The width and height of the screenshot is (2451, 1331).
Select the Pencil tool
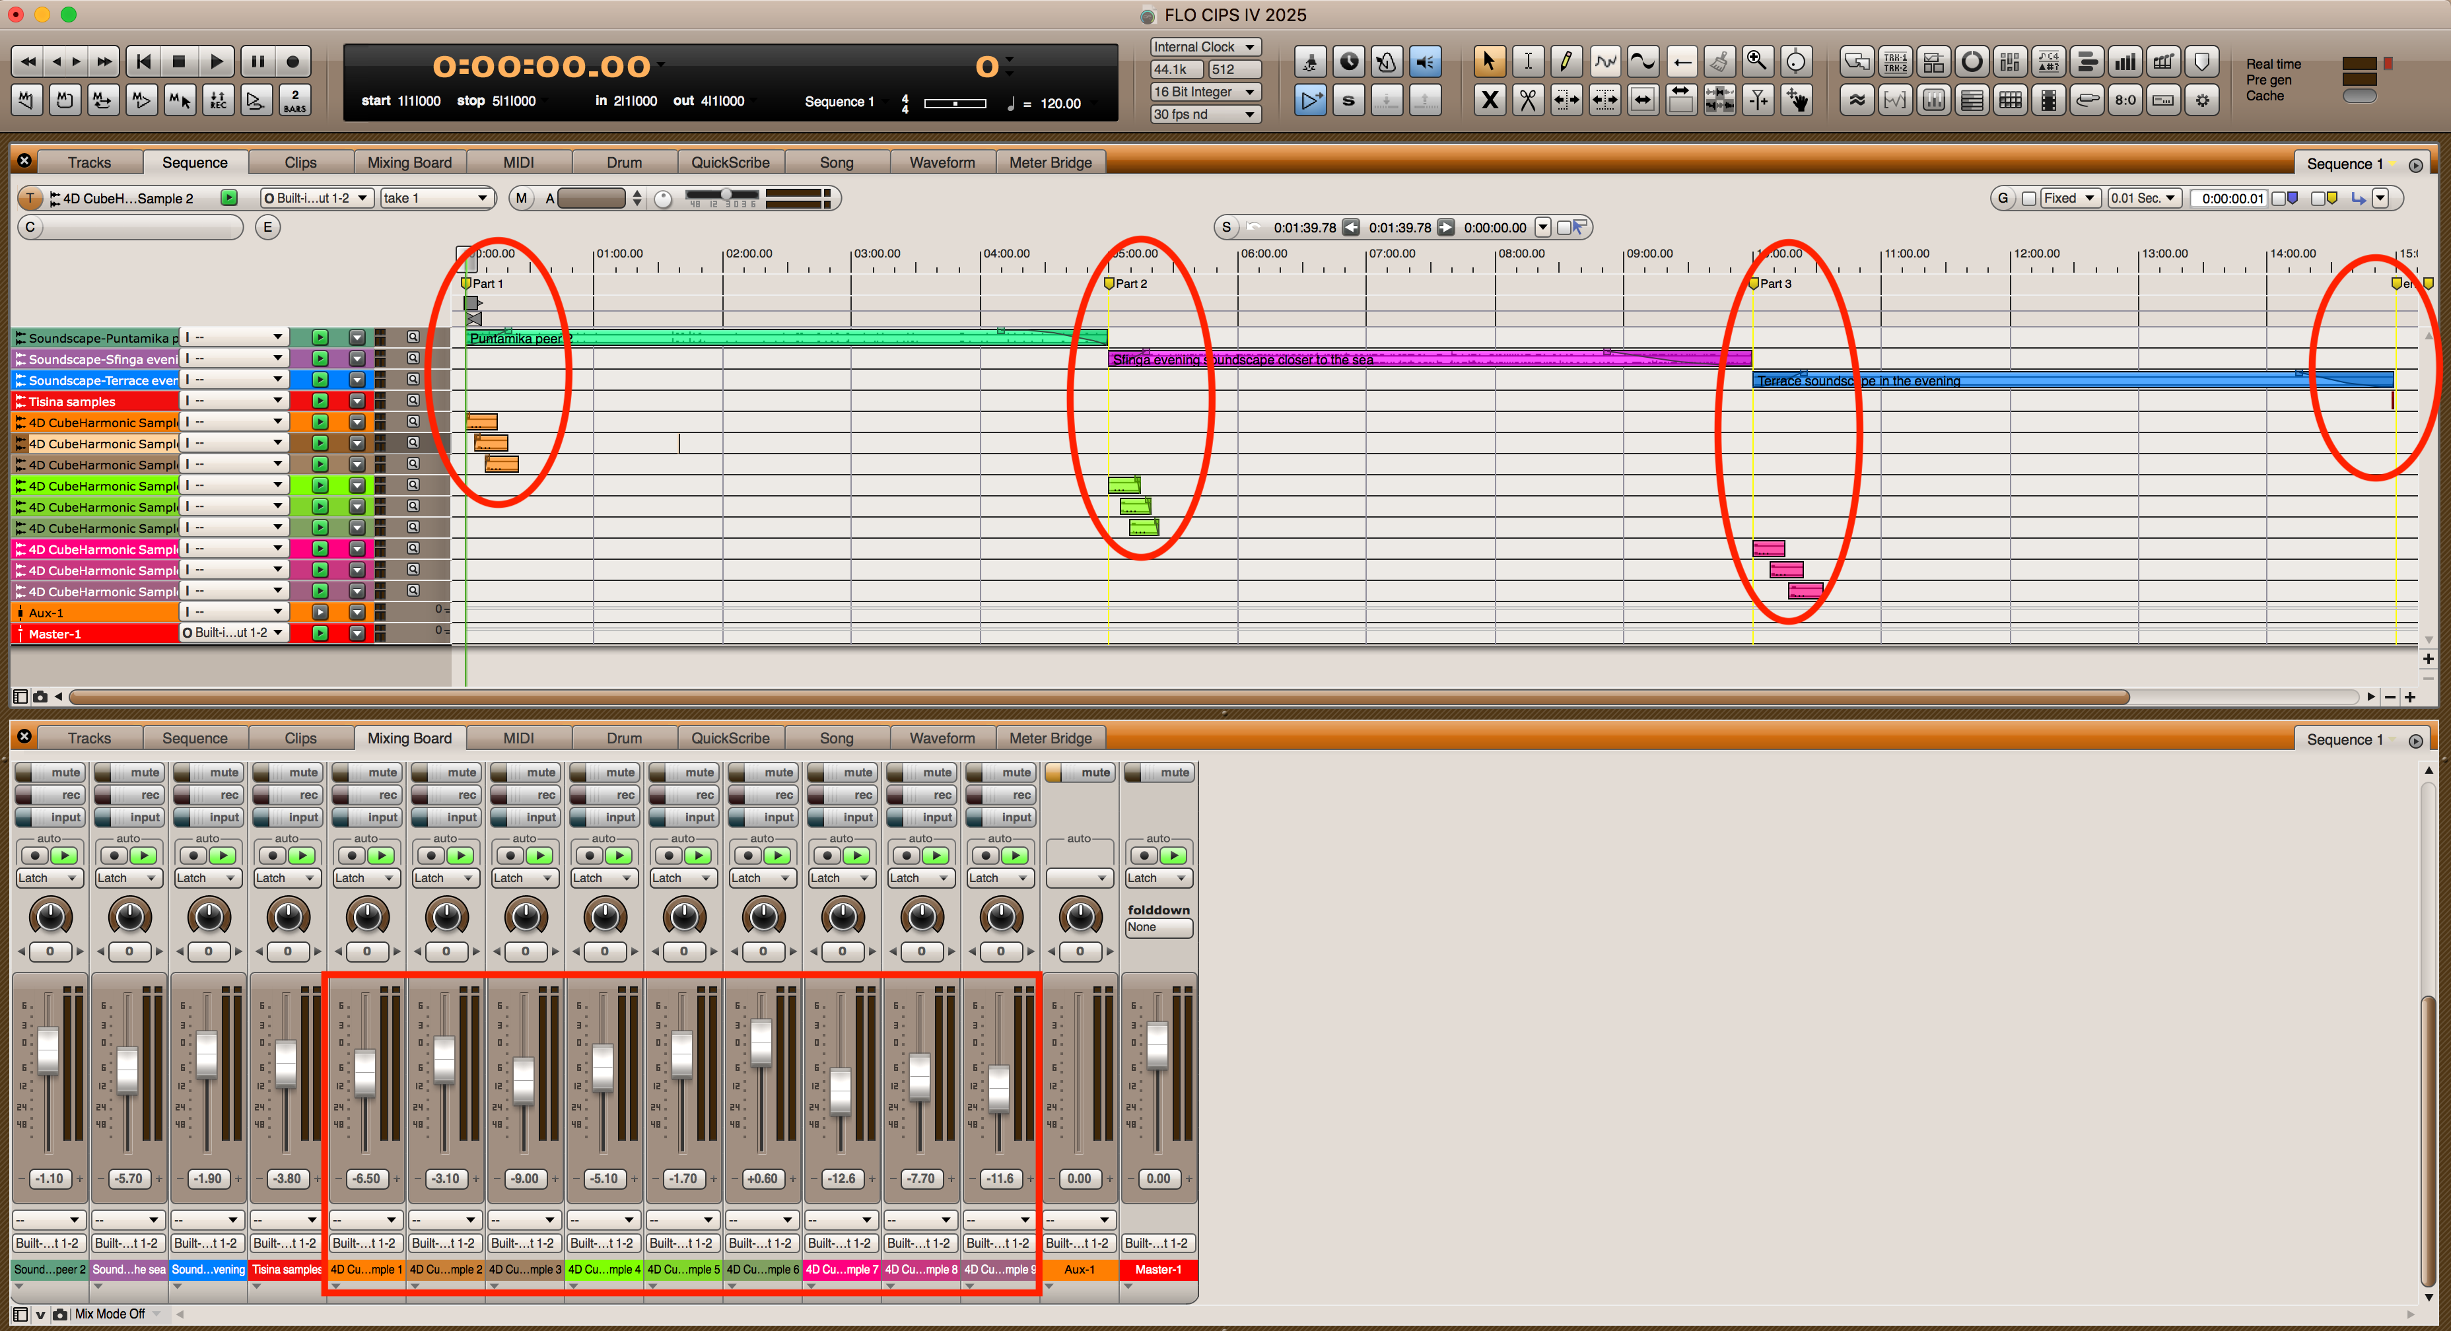[x=1565, y=62]
